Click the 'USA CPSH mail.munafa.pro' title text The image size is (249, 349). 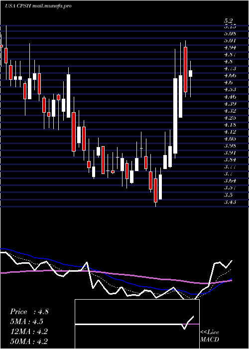pos(38,6)
